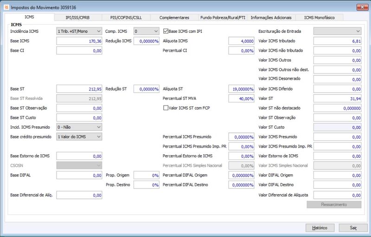
Task: Click the Valor ST não destacado field
Action: tap(338, 108)
